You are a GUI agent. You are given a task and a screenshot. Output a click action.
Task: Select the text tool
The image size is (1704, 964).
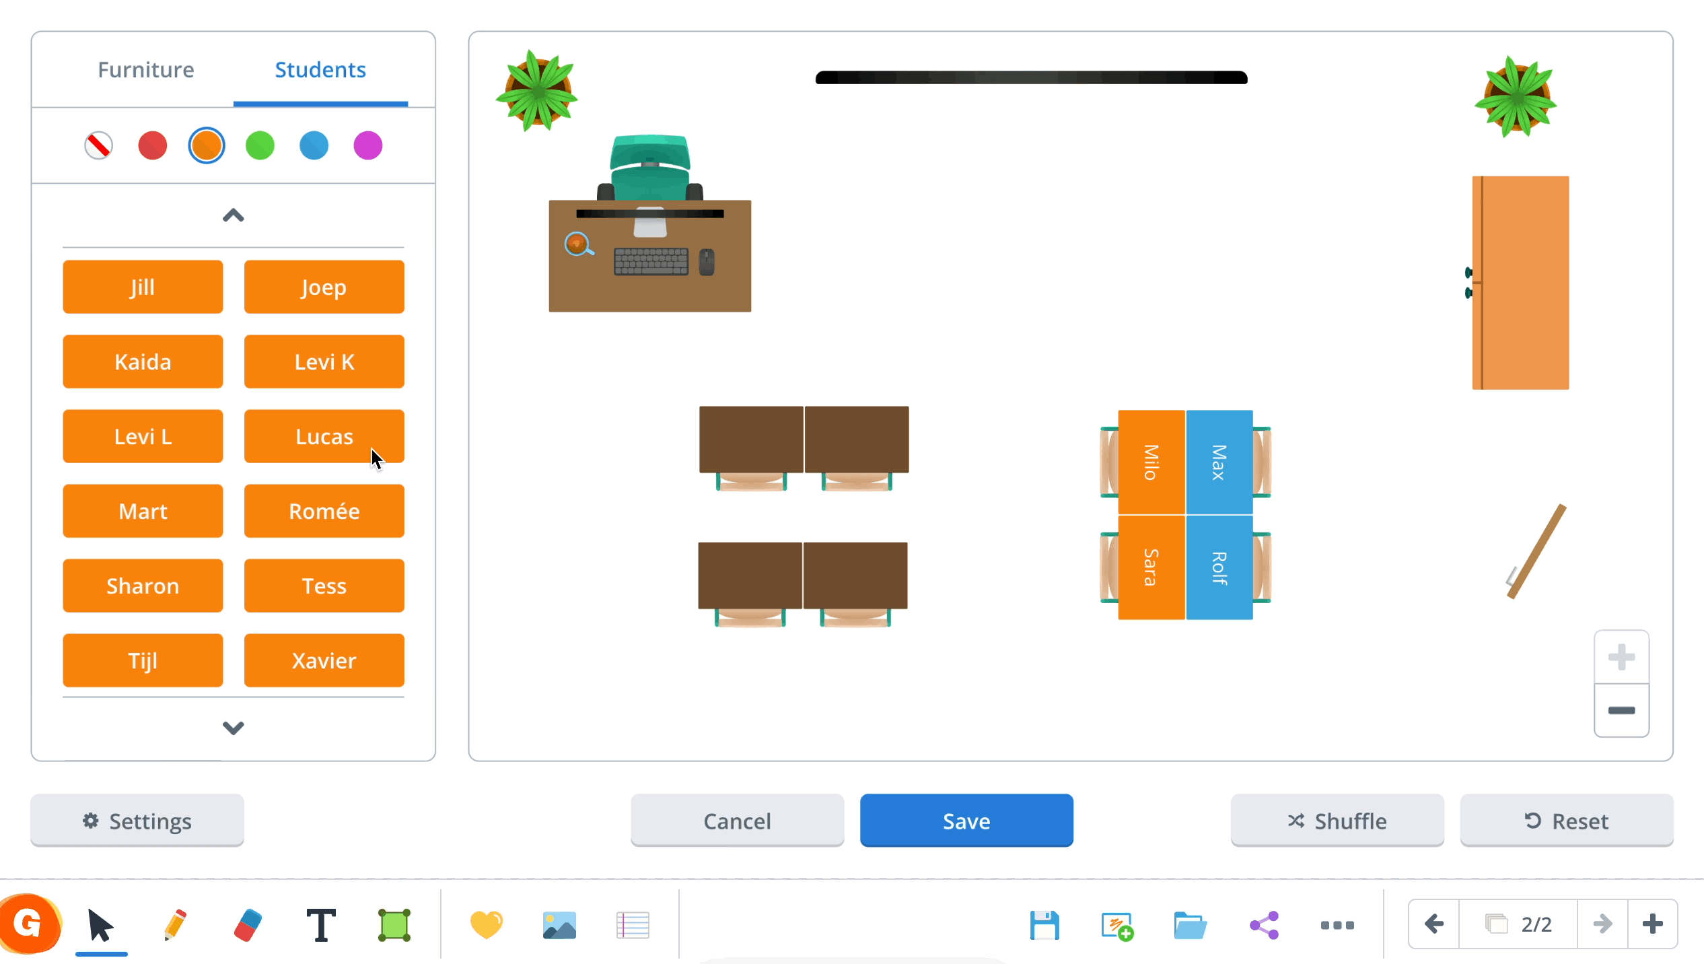[320, 924]
